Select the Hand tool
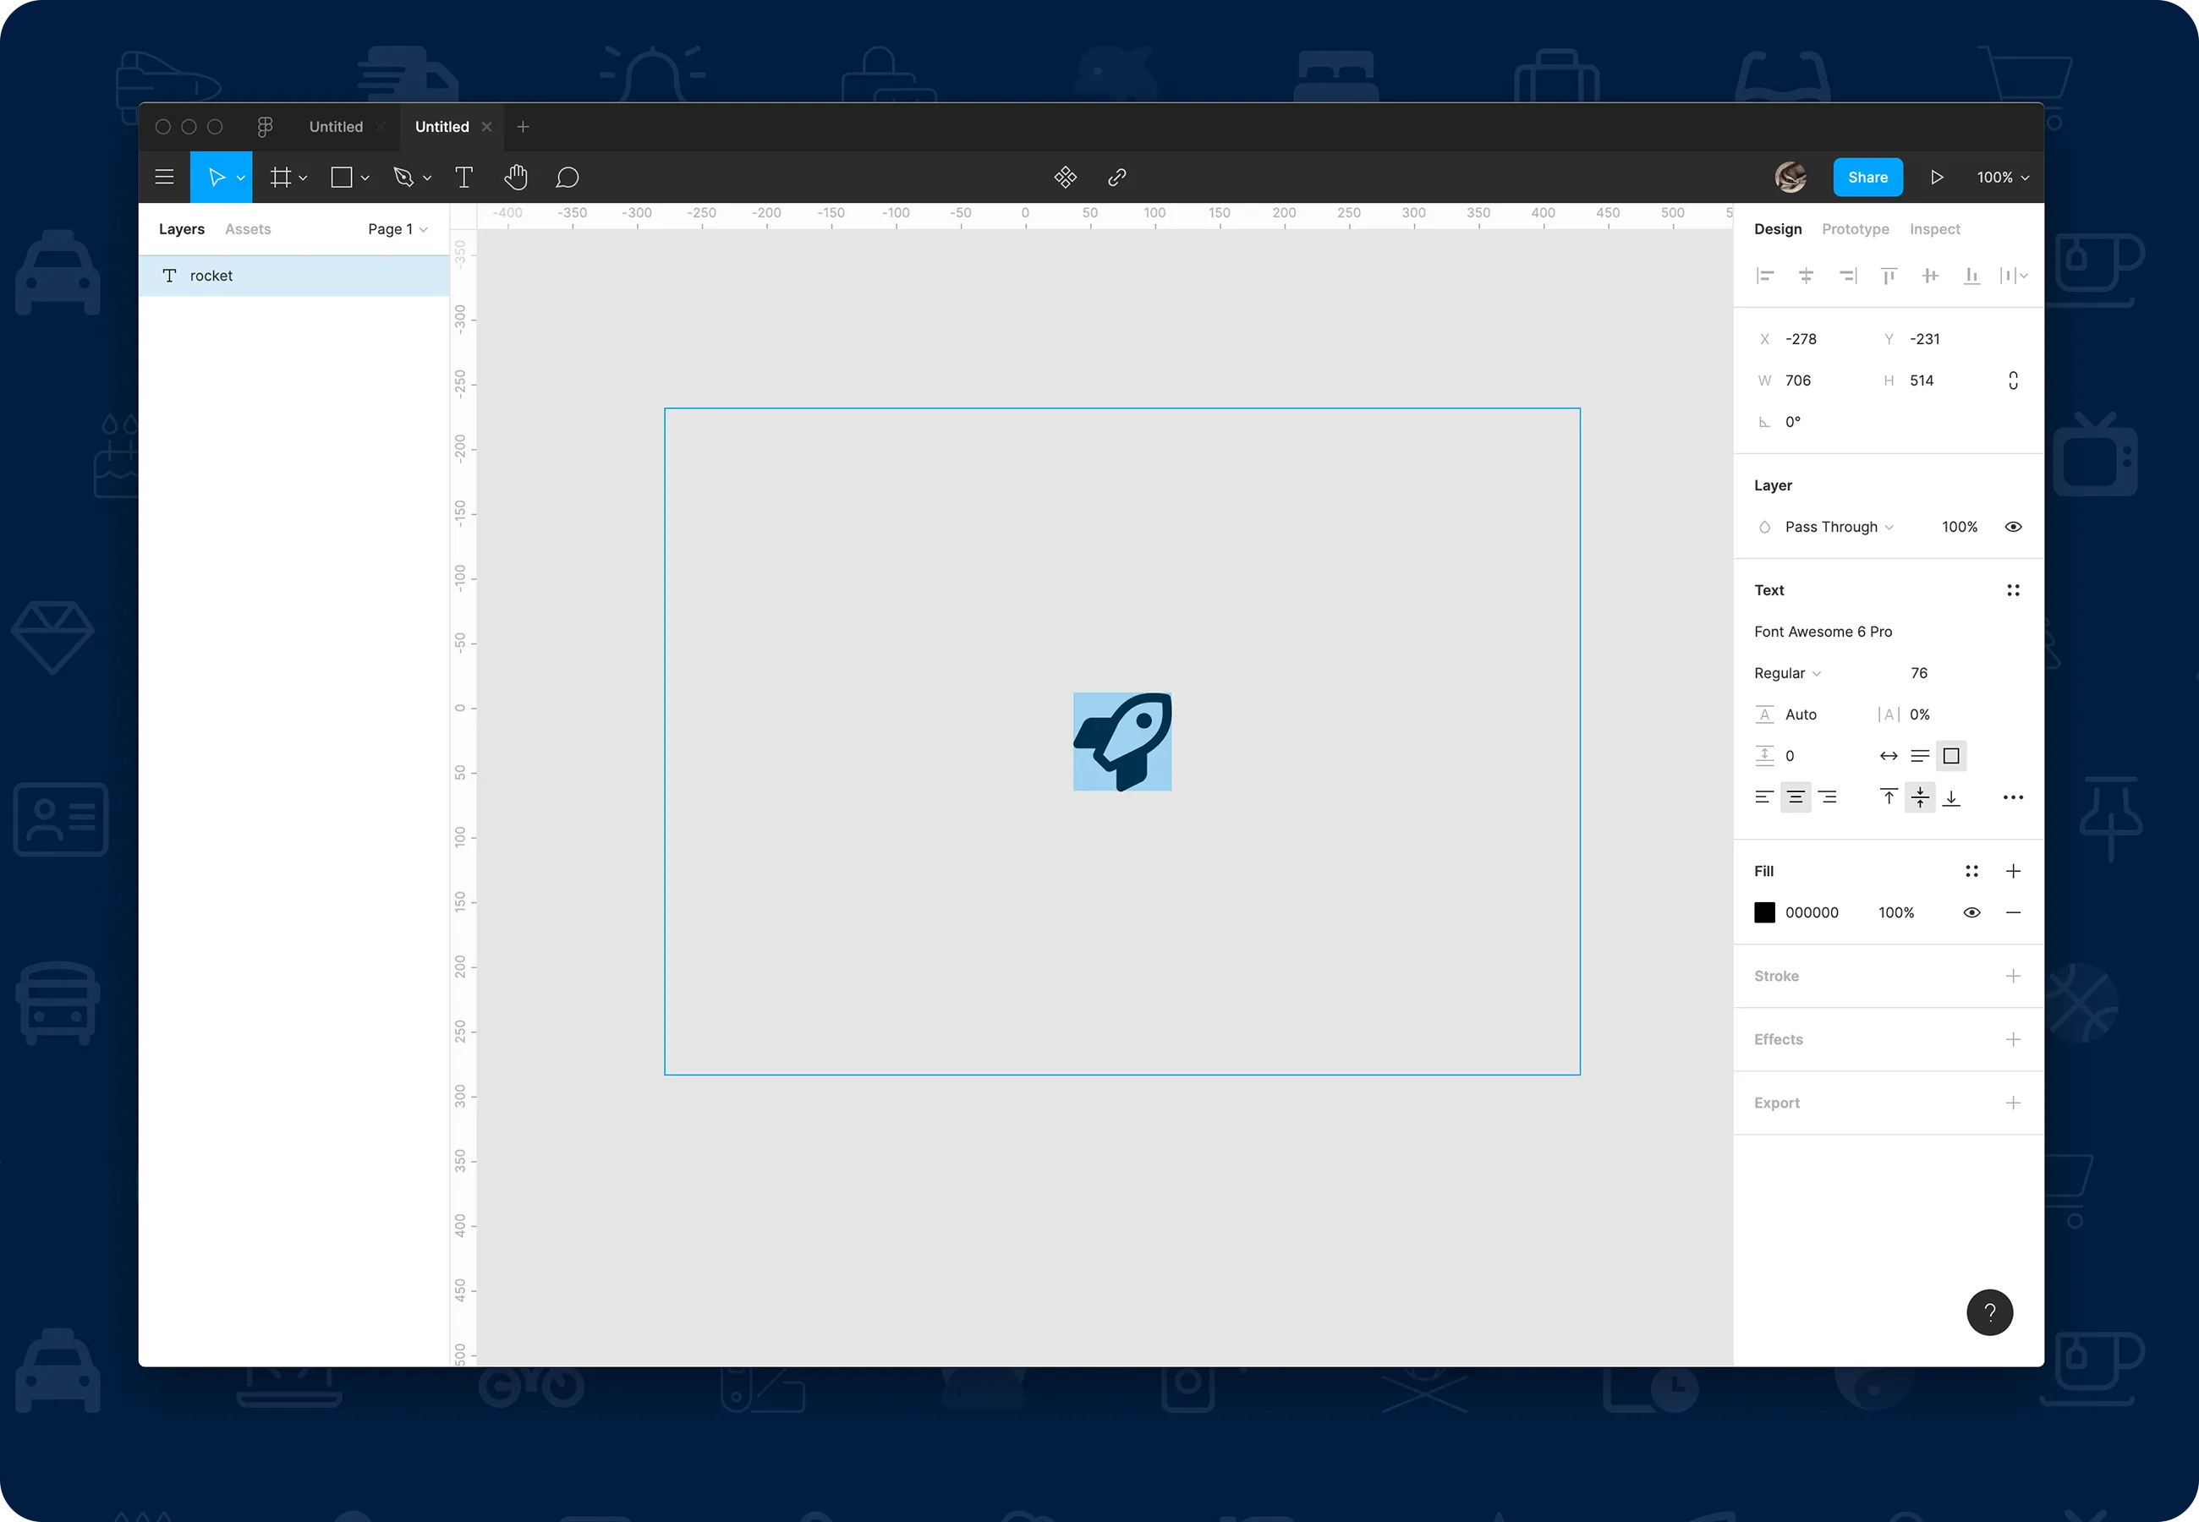 [516, 177]
